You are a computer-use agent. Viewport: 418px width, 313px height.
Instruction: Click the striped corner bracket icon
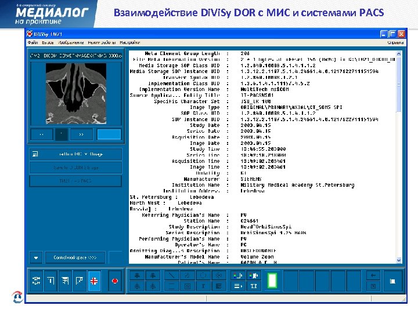65,281
